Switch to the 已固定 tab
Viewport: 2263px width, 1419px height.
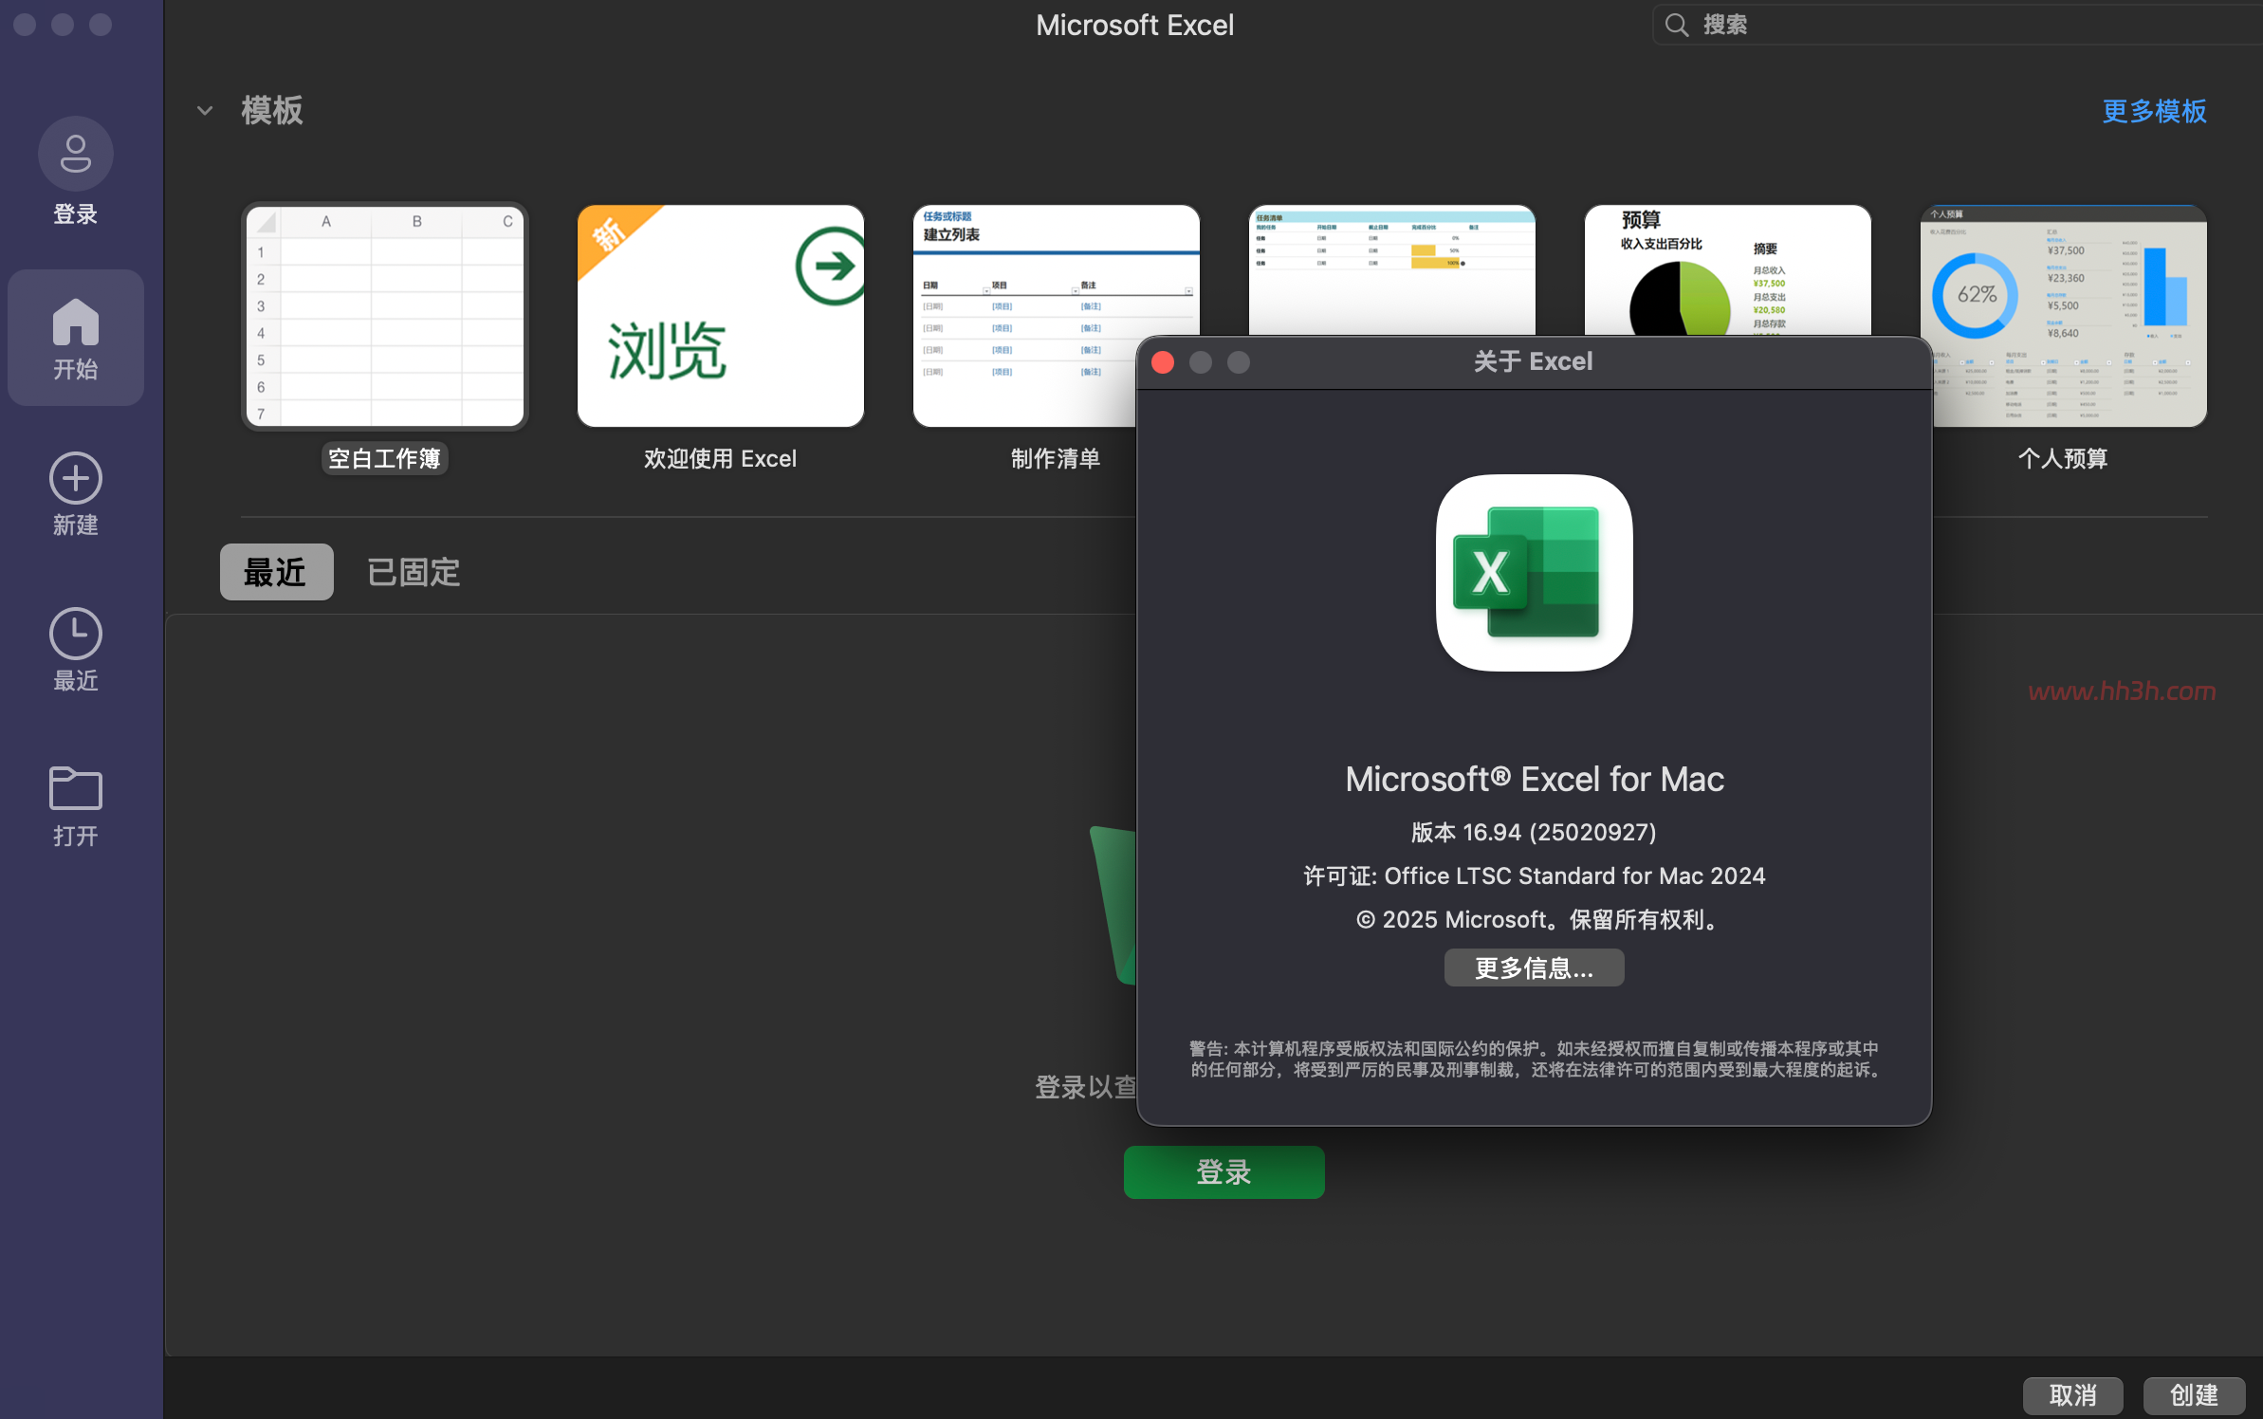pyautogui.click(x=414, y=572)
